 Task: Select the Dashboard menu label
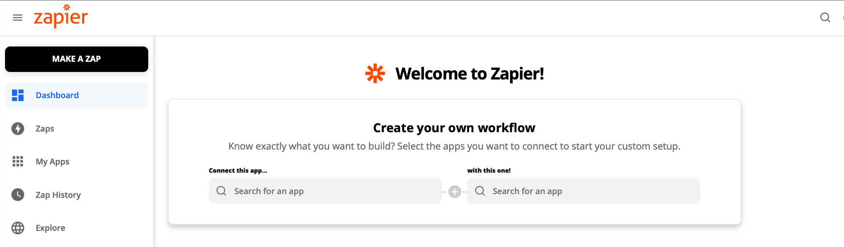tap(57, 96)
